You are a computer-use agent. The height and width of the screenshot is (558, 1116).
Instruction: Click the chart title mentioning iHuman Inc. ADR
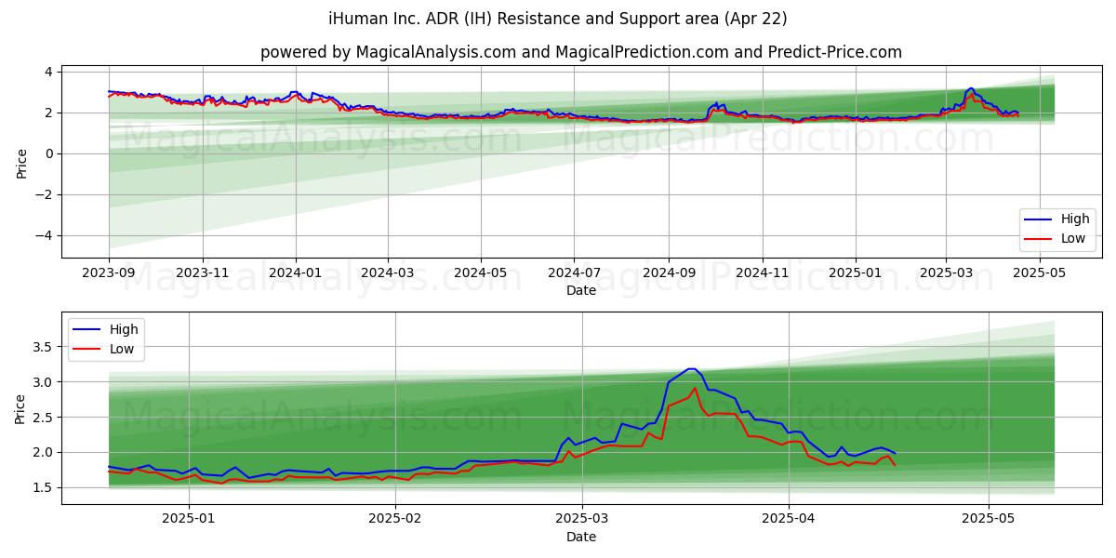coord(558,19)
